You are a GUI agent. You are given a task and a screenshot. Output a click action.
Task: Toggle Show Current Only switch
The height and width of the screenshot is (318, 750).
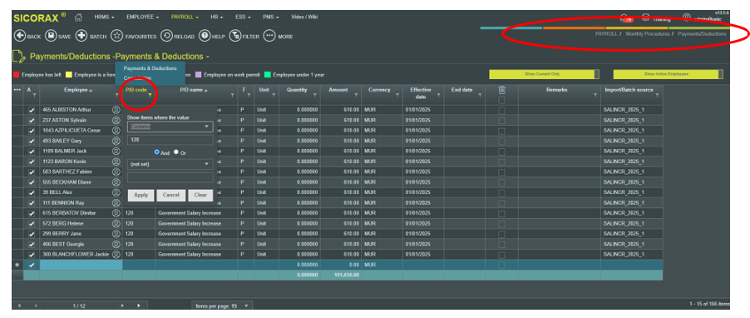[x=544, y=74]
